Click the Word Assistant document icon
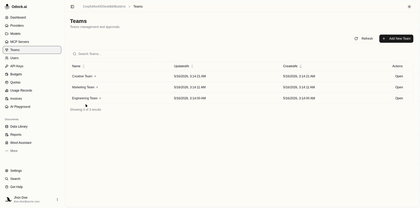This screenshot has width=420, height=208. (x=7, y=143)
